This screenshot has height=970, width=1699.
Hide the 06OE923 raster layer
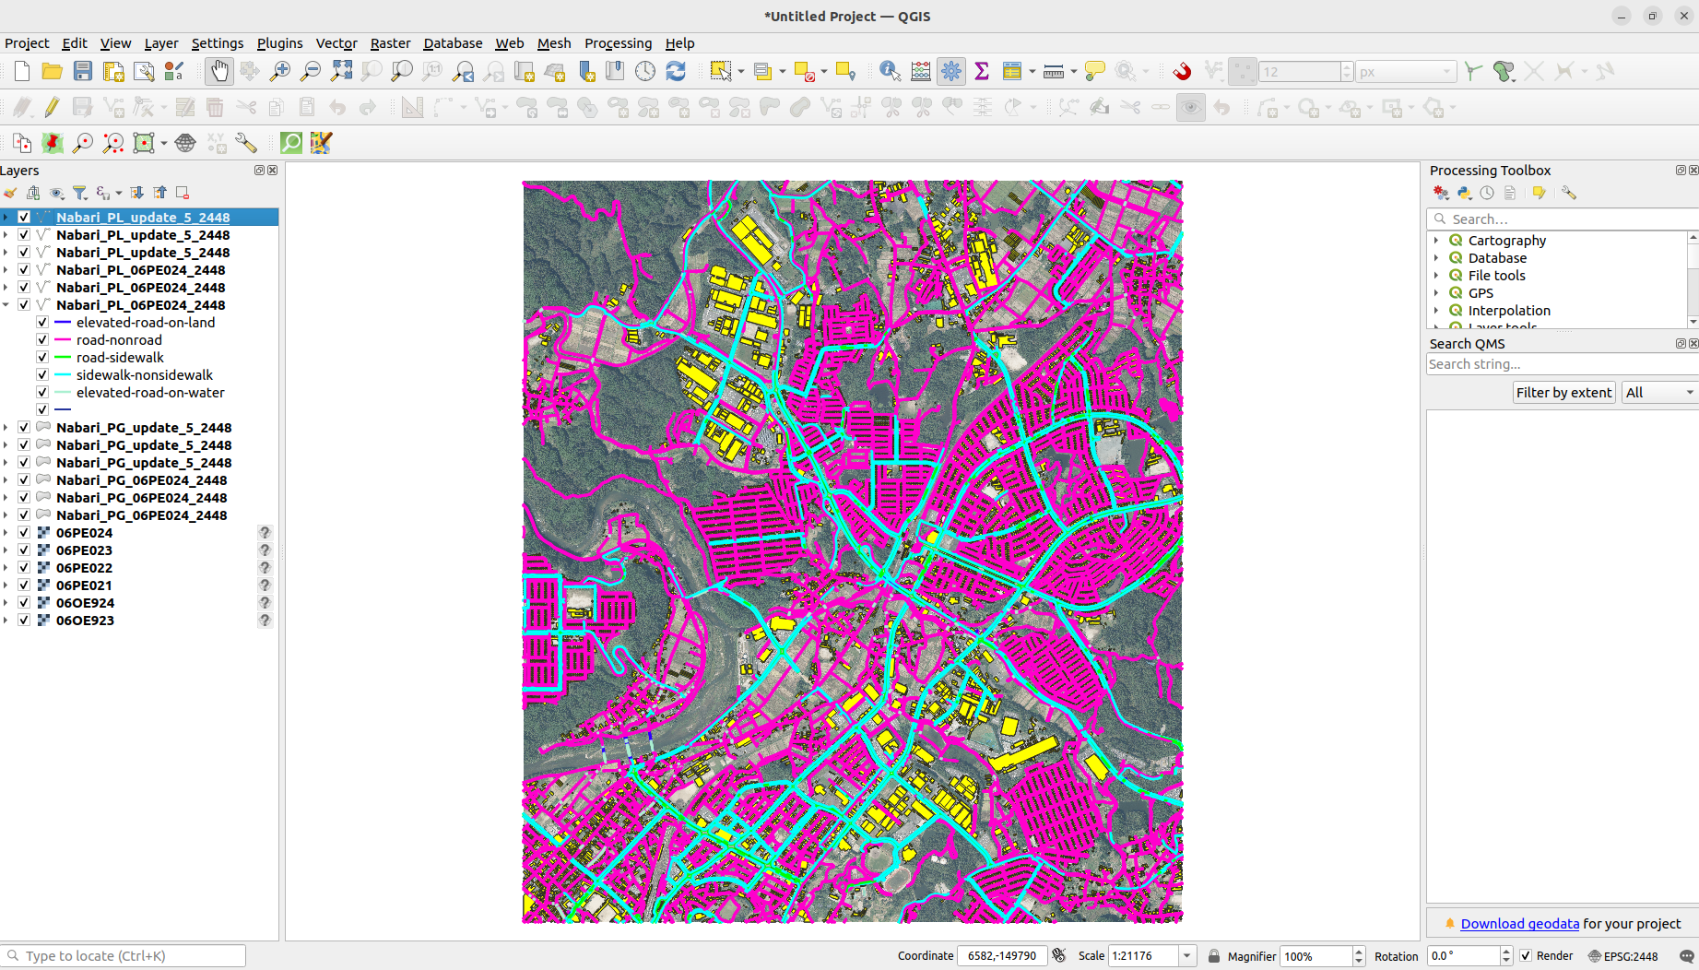[x=24, y=621]
